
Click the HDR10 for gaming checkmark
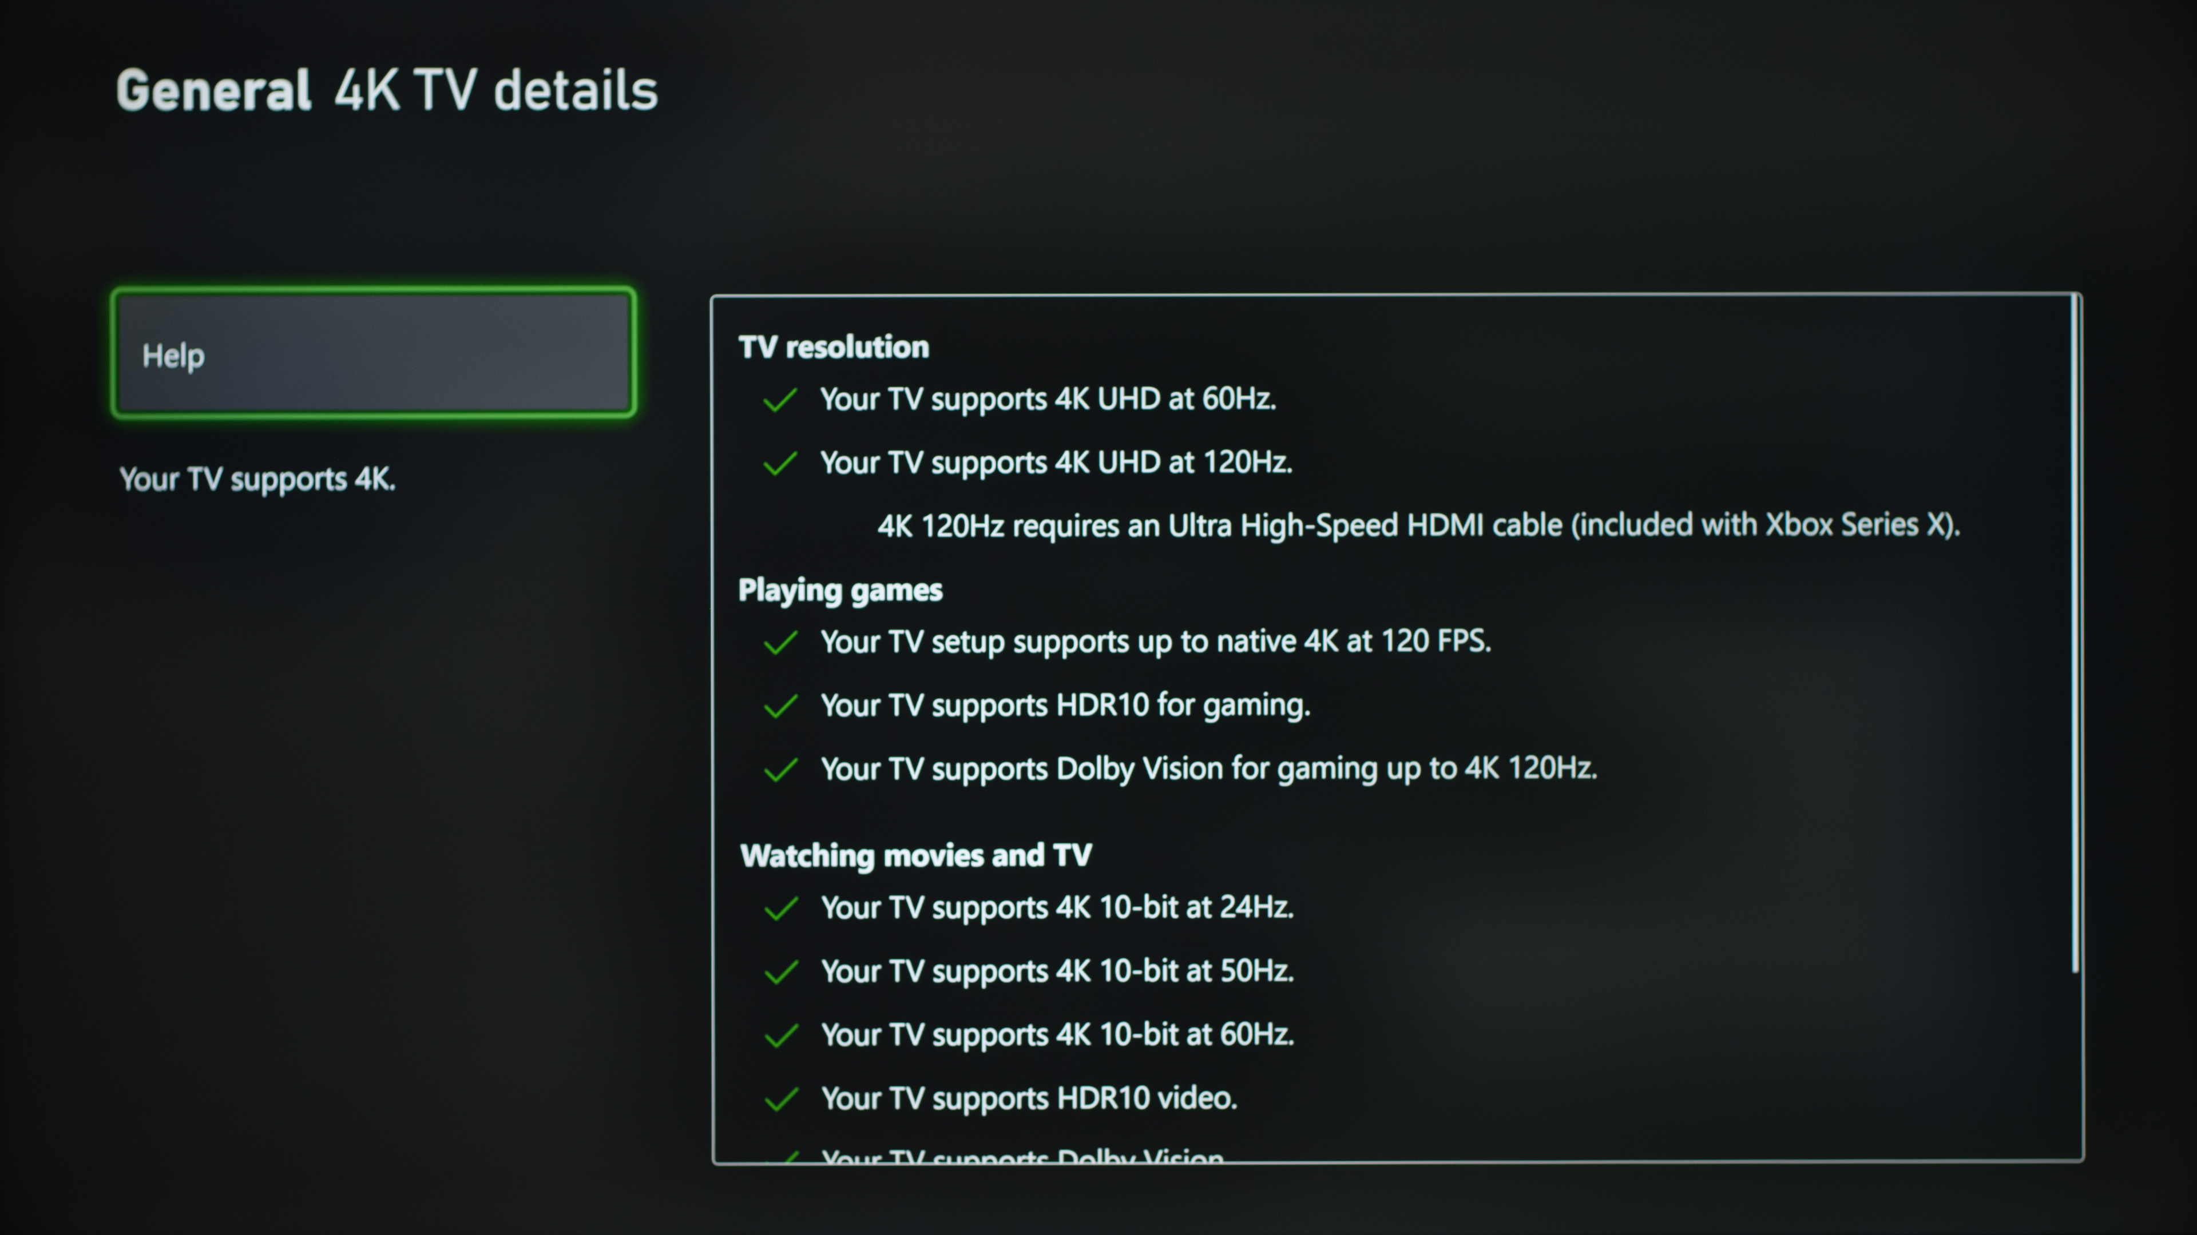780,707
